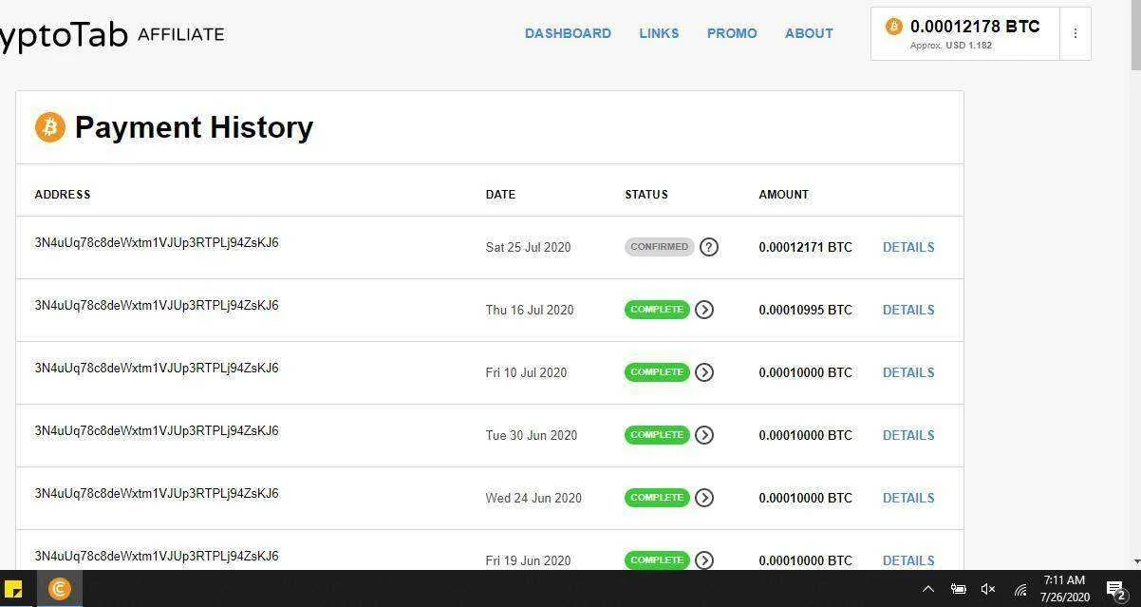The image size is (1141, 607).
Task: Open DETAILS for the Fri 19 Jun 2020 payment
Action: point(908,560)
